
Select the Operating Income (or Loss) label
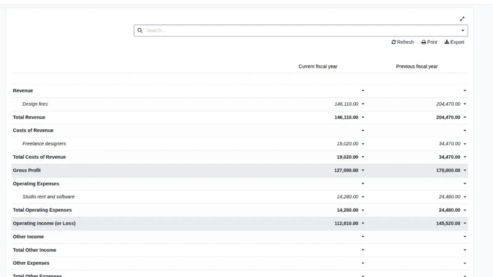pos(44,223)
